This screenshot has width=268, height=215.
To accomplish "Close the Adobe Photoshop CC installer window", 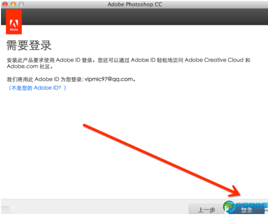I will (x=5, y=4).
